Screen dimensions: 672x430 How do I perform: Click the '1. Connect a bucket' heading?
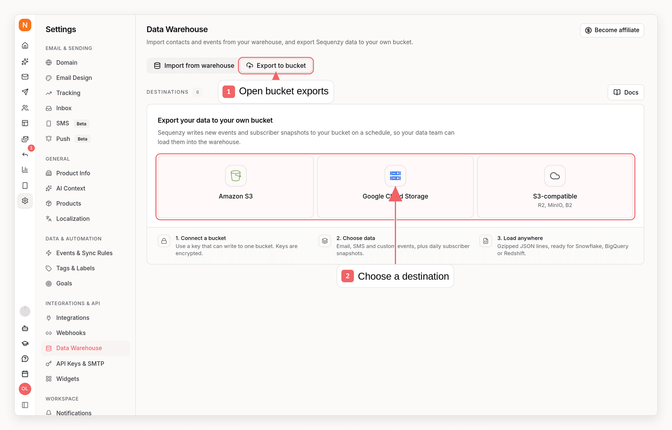pyautogui.click(x=201, y=238)
